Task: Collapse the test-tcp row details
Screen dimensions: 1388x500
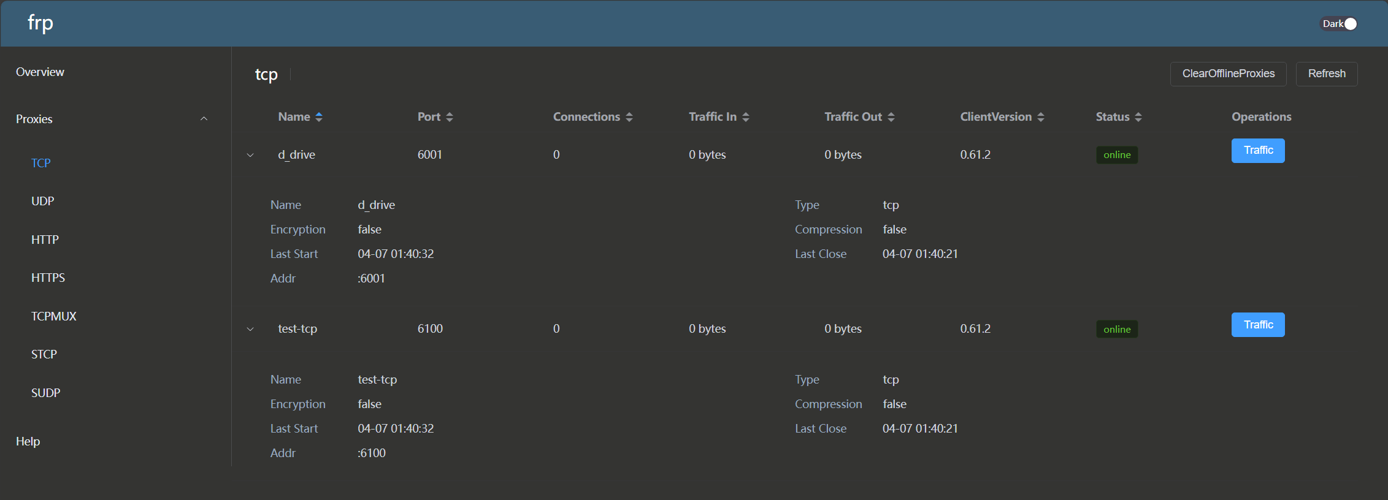Action: (x=250, y=329)
